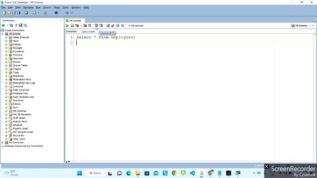Open the Source menu
317x178 pixels.
click(47, 7)
